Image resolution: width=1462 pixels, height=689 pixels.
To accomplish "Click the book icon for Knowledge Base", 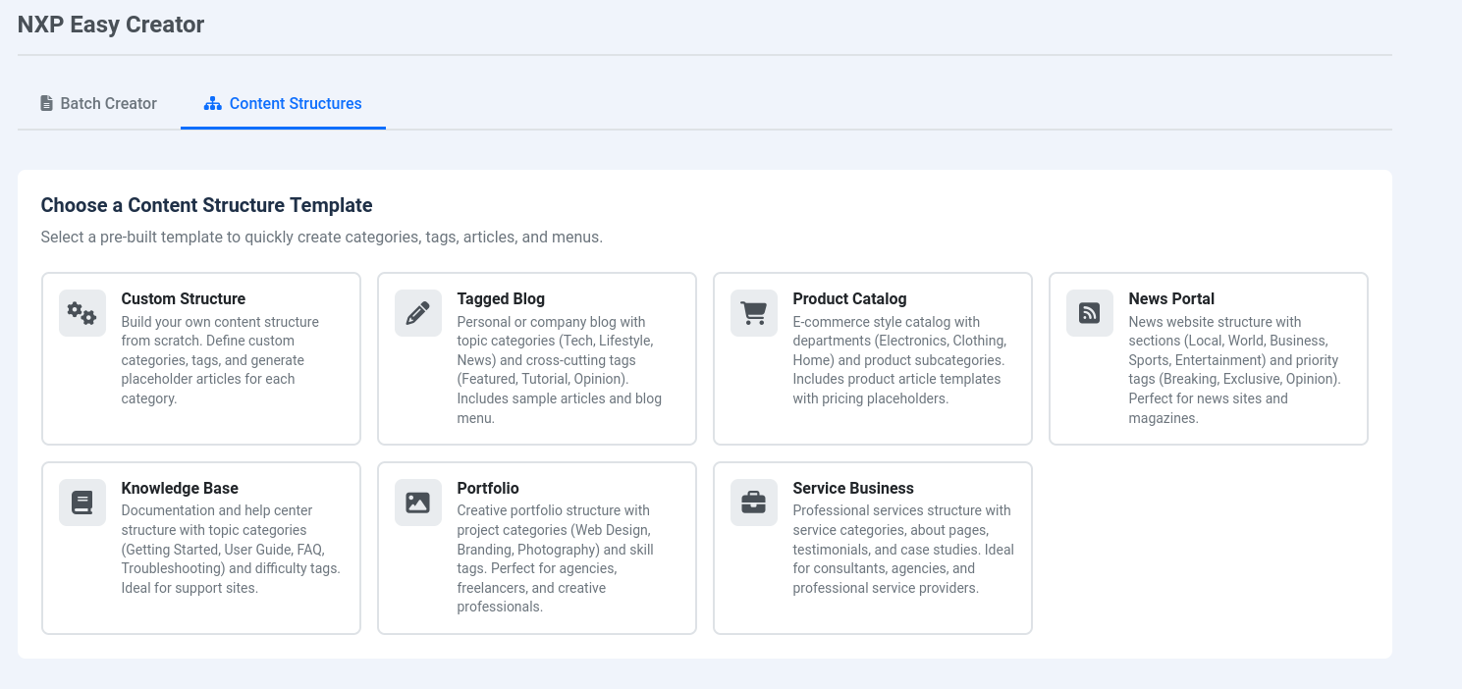I will [x=82, y=503].
